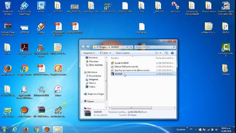The height and width of the screenshot is (133, 236).
Task: Select the Acrobat Reader DC desktop shortcut
Action: pos(24,50)
